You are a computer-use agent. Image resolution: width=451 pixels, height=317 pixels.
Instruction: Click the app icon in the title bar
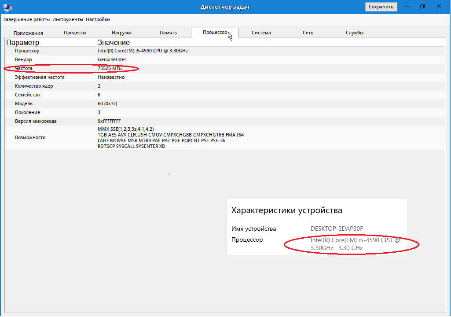[x=8, y=7]
